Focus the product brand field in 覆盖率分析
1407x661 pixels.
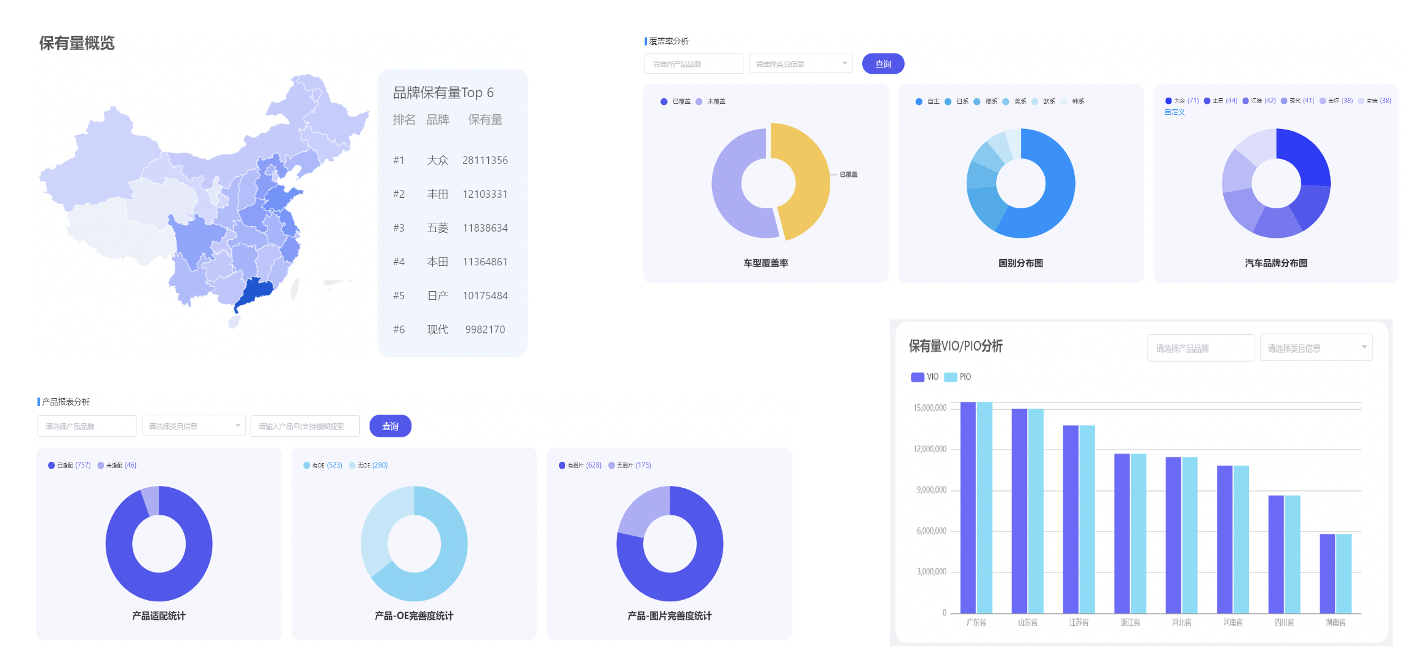pyautogui.click(x=693, y=64)
